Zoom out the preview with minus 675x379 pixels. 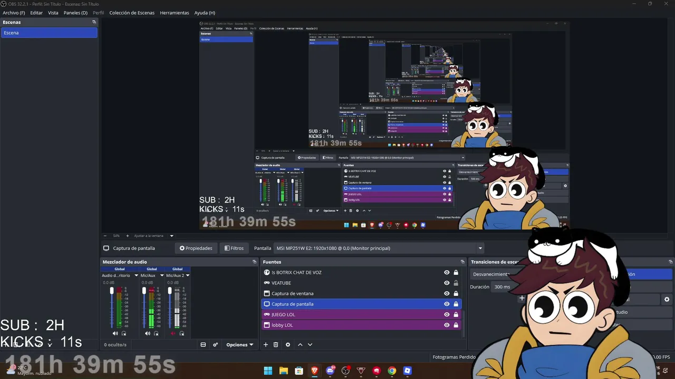(105, 236)
